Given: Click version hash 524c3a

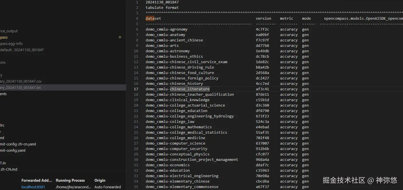Looking at the screenshot, I should tap(262, 121).
